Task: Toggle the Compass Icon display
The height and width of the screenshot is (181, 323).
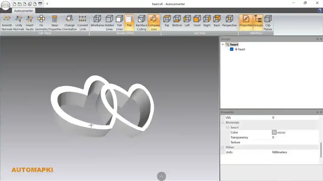Action: [154, 22]
